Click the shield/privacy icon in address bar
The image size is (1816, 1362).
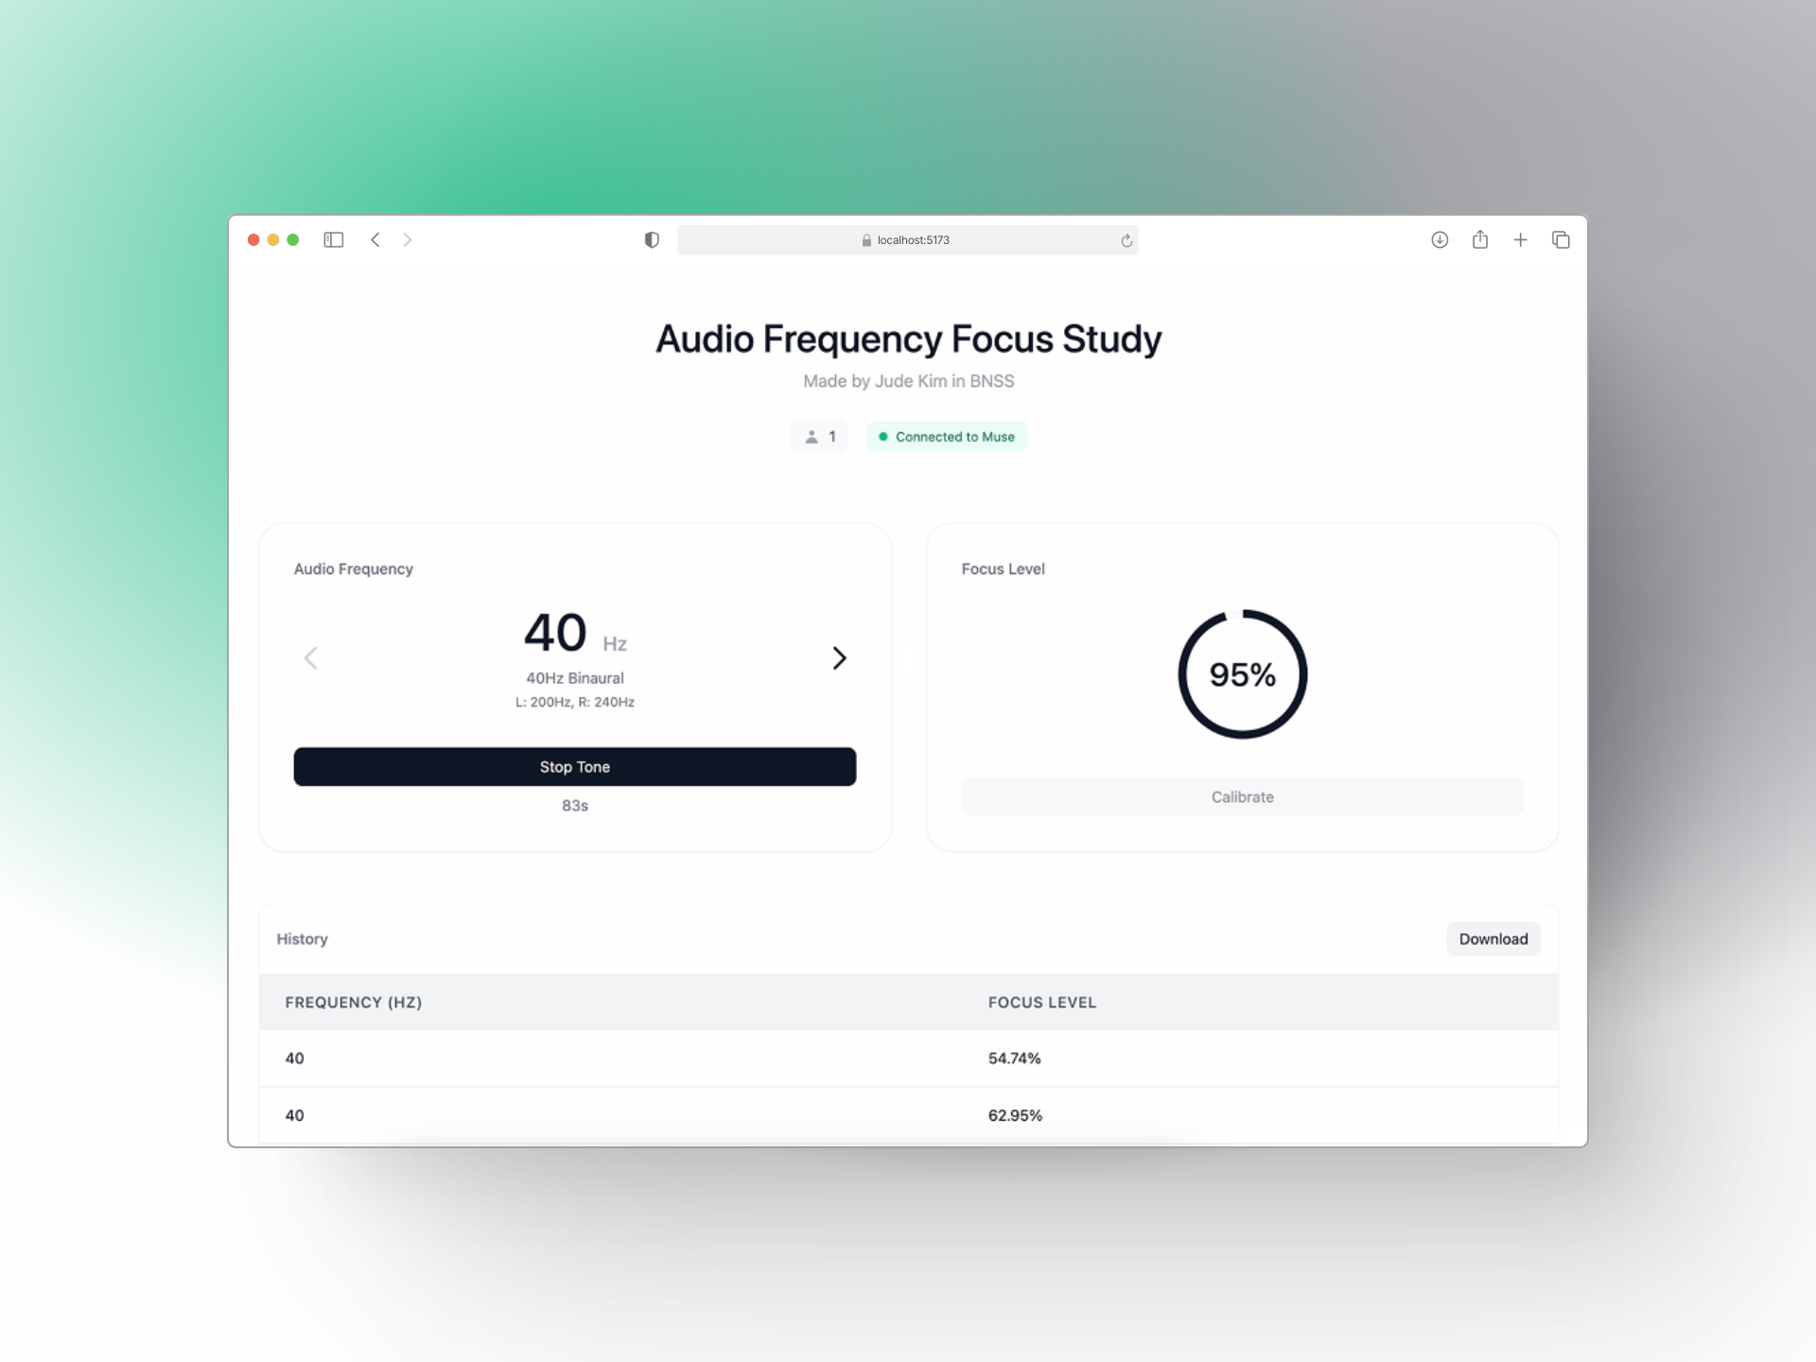pos(654,239)
